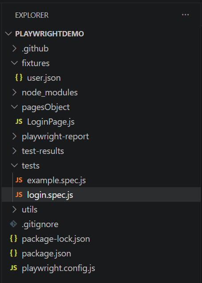Click the braces icon next to package.json
The image size is (202, 283).
pos(14,253)
